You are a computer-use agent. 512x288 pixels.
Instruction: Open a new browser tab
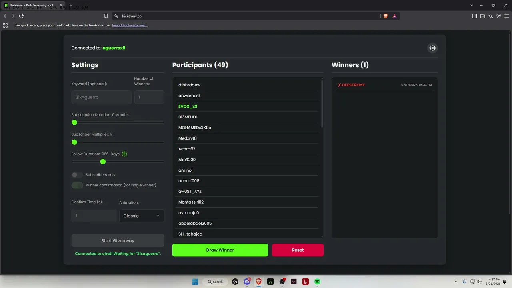tap(71, 5)
